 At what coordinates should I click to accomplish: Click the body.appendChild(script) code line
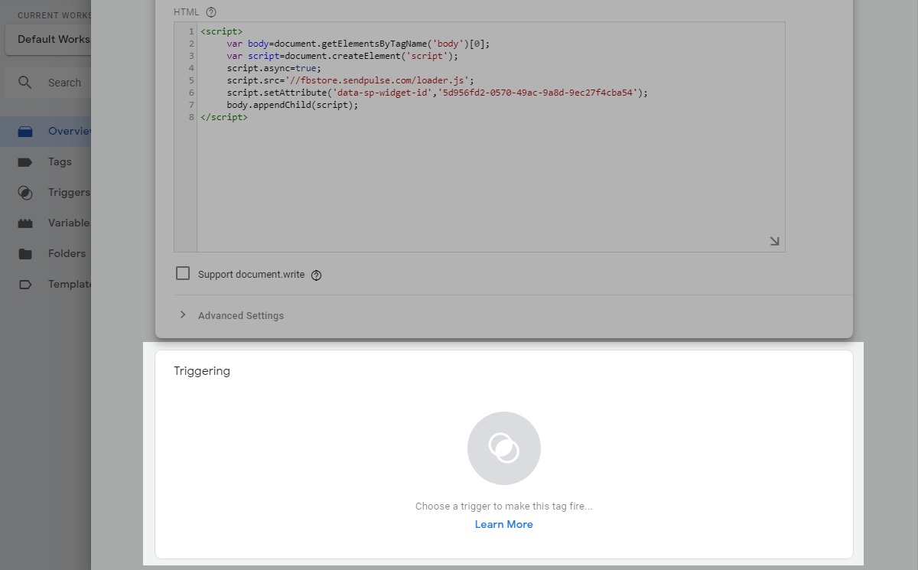click(x=292, y=105)
